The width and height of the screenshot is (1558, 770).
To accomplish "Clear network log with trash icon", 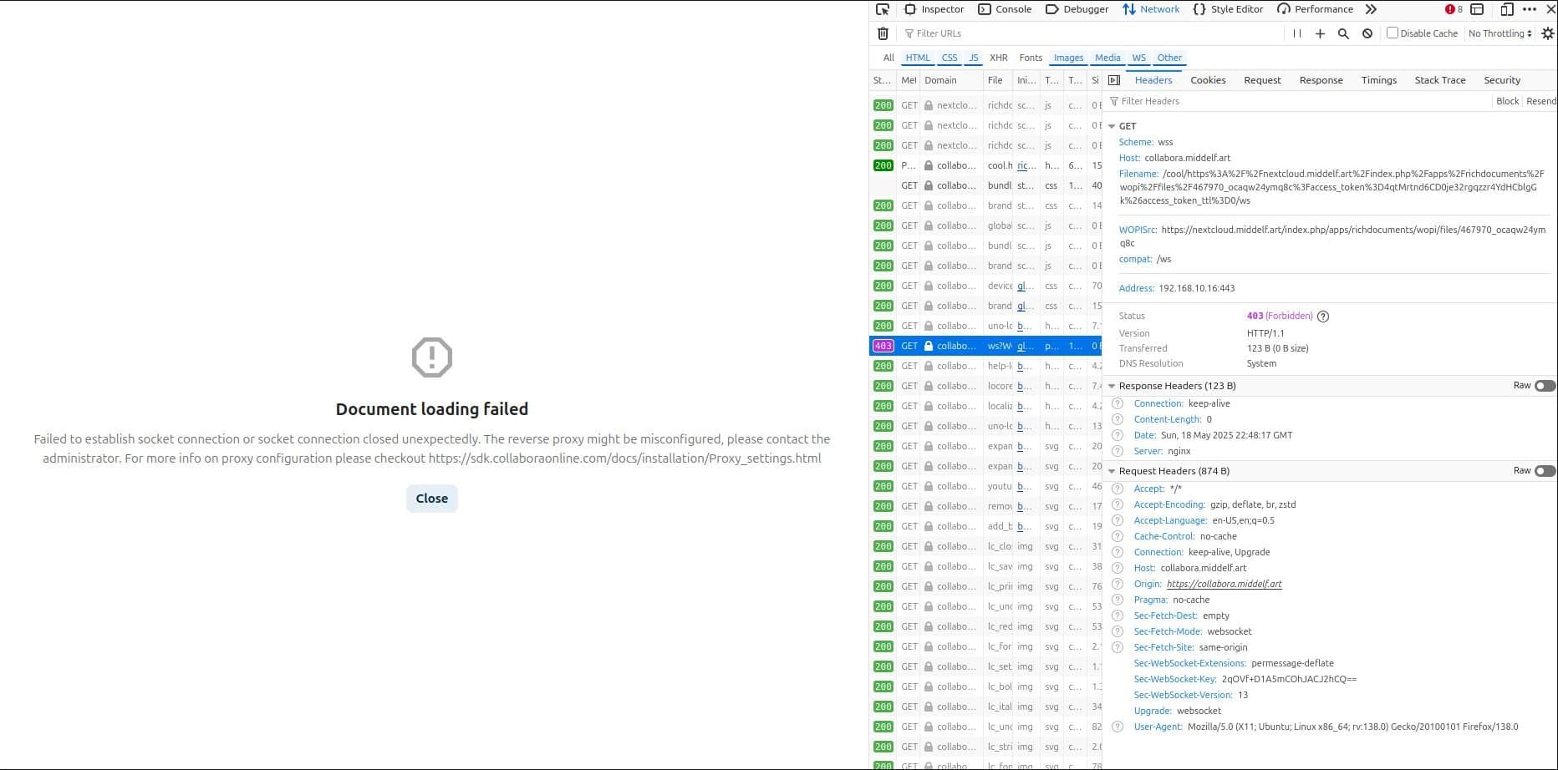I will [x=883, y=33].
